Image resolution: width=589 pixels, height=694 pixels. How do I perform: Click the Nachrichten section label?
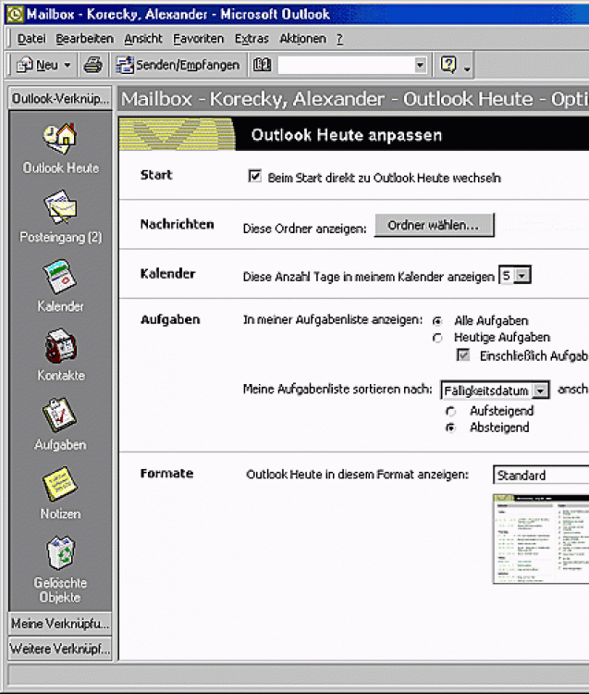coord(177,225)
